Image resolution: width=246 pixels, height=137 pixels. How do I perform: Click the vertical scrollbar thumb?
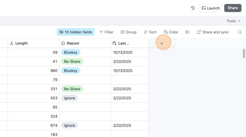tap(244, 53)
